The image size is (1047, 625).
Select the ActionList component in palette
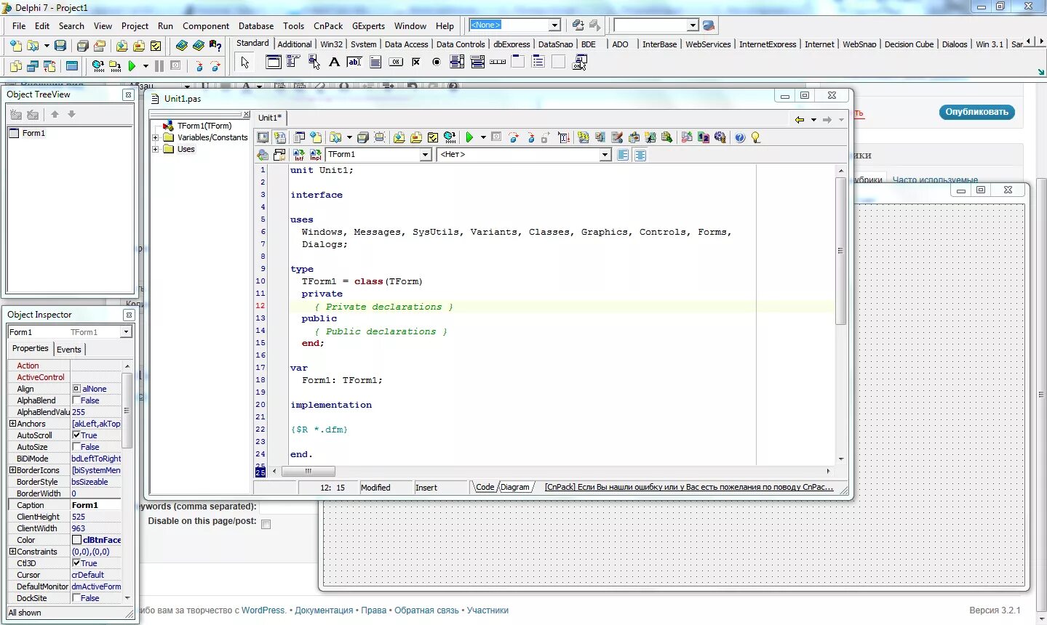tap(579, 62)
